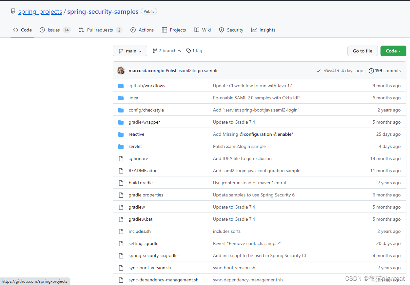Open the reactive folder
The width and height of the screenshot is (410, 285).
coord(136,134)
